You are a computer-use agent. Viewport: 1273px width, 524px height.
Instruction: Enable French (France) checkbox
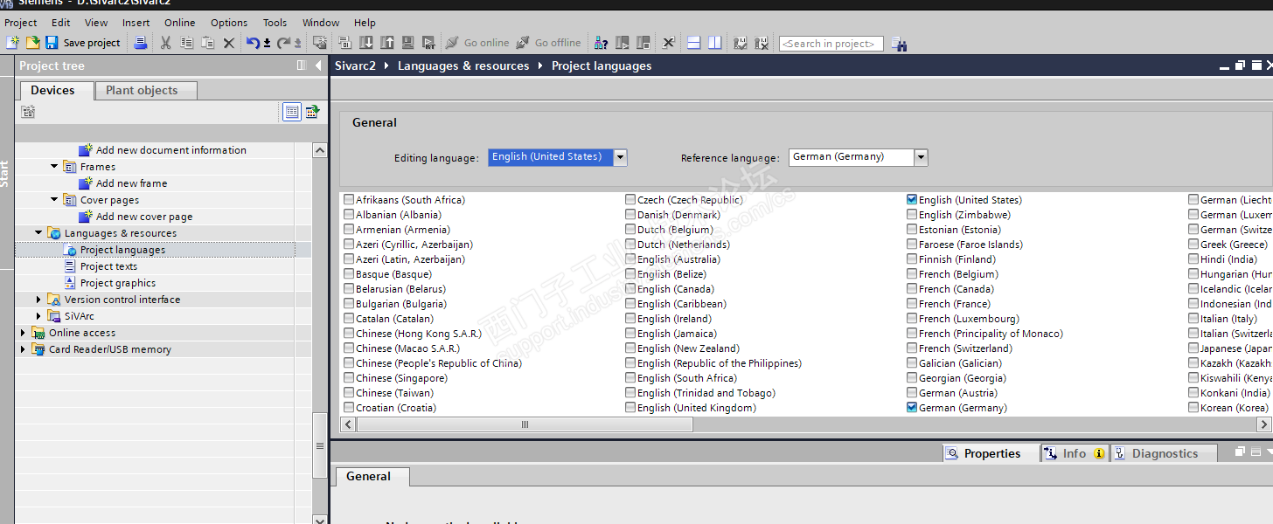coord(912,304)
